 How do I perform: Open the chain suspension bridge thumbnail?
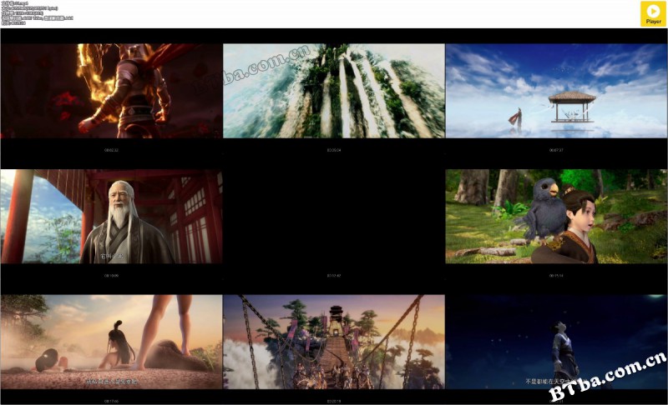point(334,342)
